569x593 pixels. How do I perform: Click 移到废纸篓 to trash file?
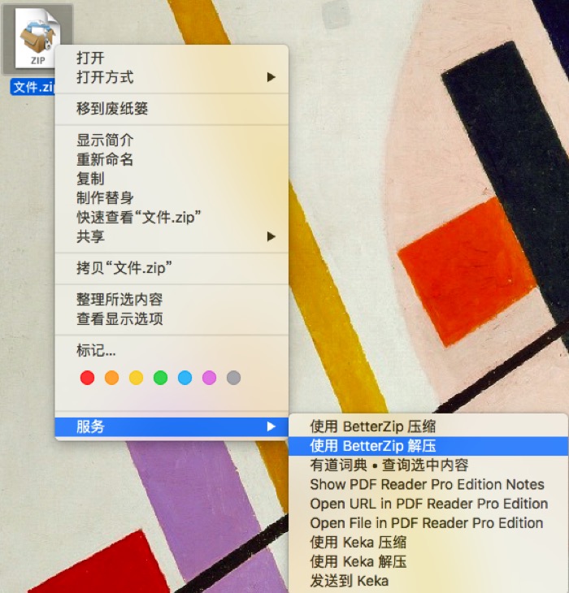point(112,109)
